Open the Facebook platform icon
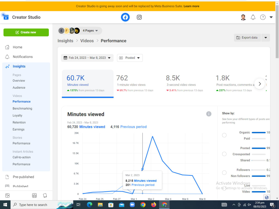Screen dimensions: 279x209 tap(125, 17)
